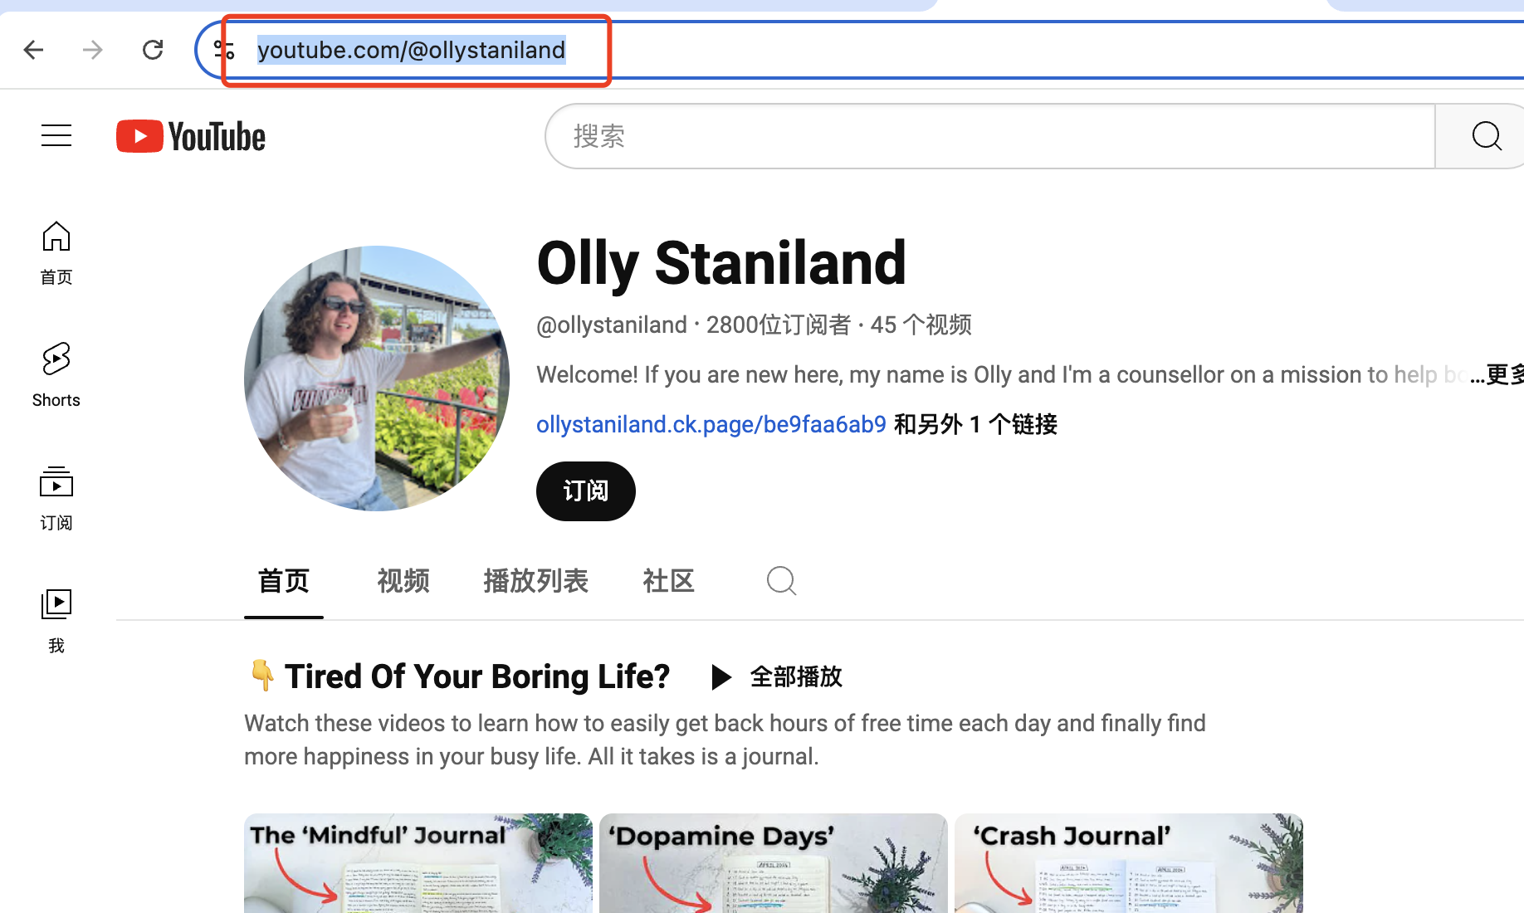Open the 'Dopamine Days' video thumbnail

pyautogui.click(x=774, y=863)
